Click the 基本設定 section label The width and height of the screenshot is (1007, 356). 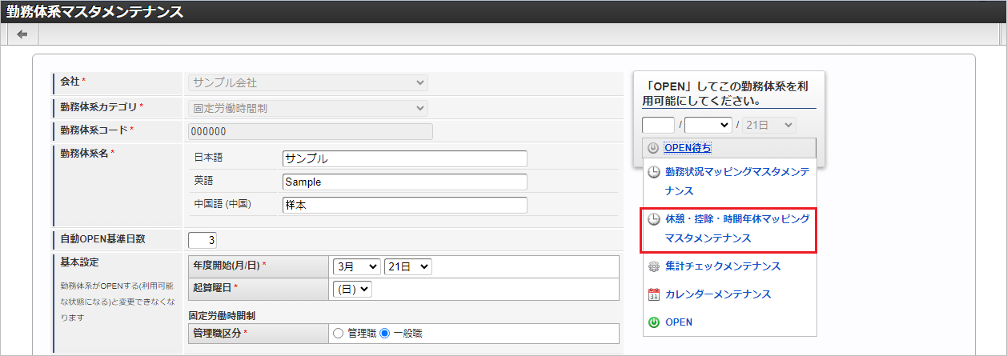click(x=79, y=262)
